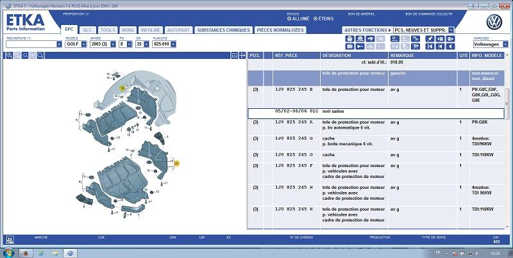
Task: Select the ÉTEINS stocks radio button
Action: pyautogui.click(x=315, y=19)
